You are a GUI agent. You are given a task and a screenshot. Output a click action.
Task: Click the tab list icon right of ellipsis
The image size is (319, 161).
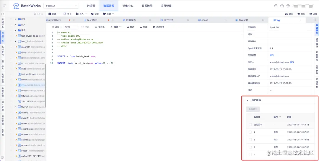click(315, 20)
